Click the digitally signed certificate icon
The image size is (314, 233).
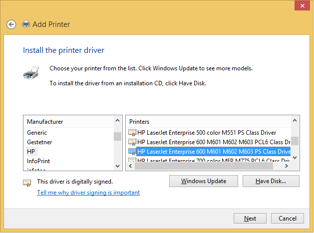pyautogui.click(x=27, y=183)
